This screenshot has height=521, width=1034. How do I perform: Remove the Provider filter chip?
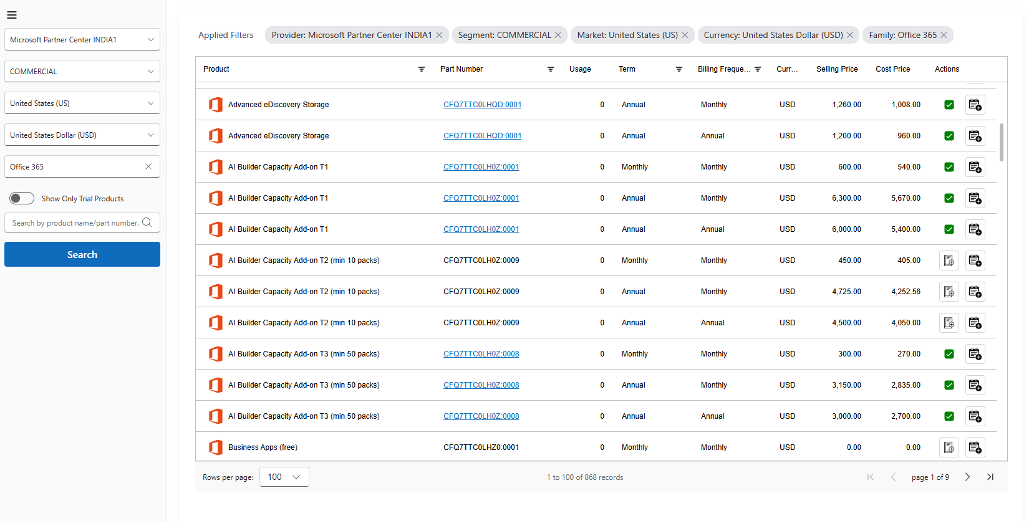439,35
